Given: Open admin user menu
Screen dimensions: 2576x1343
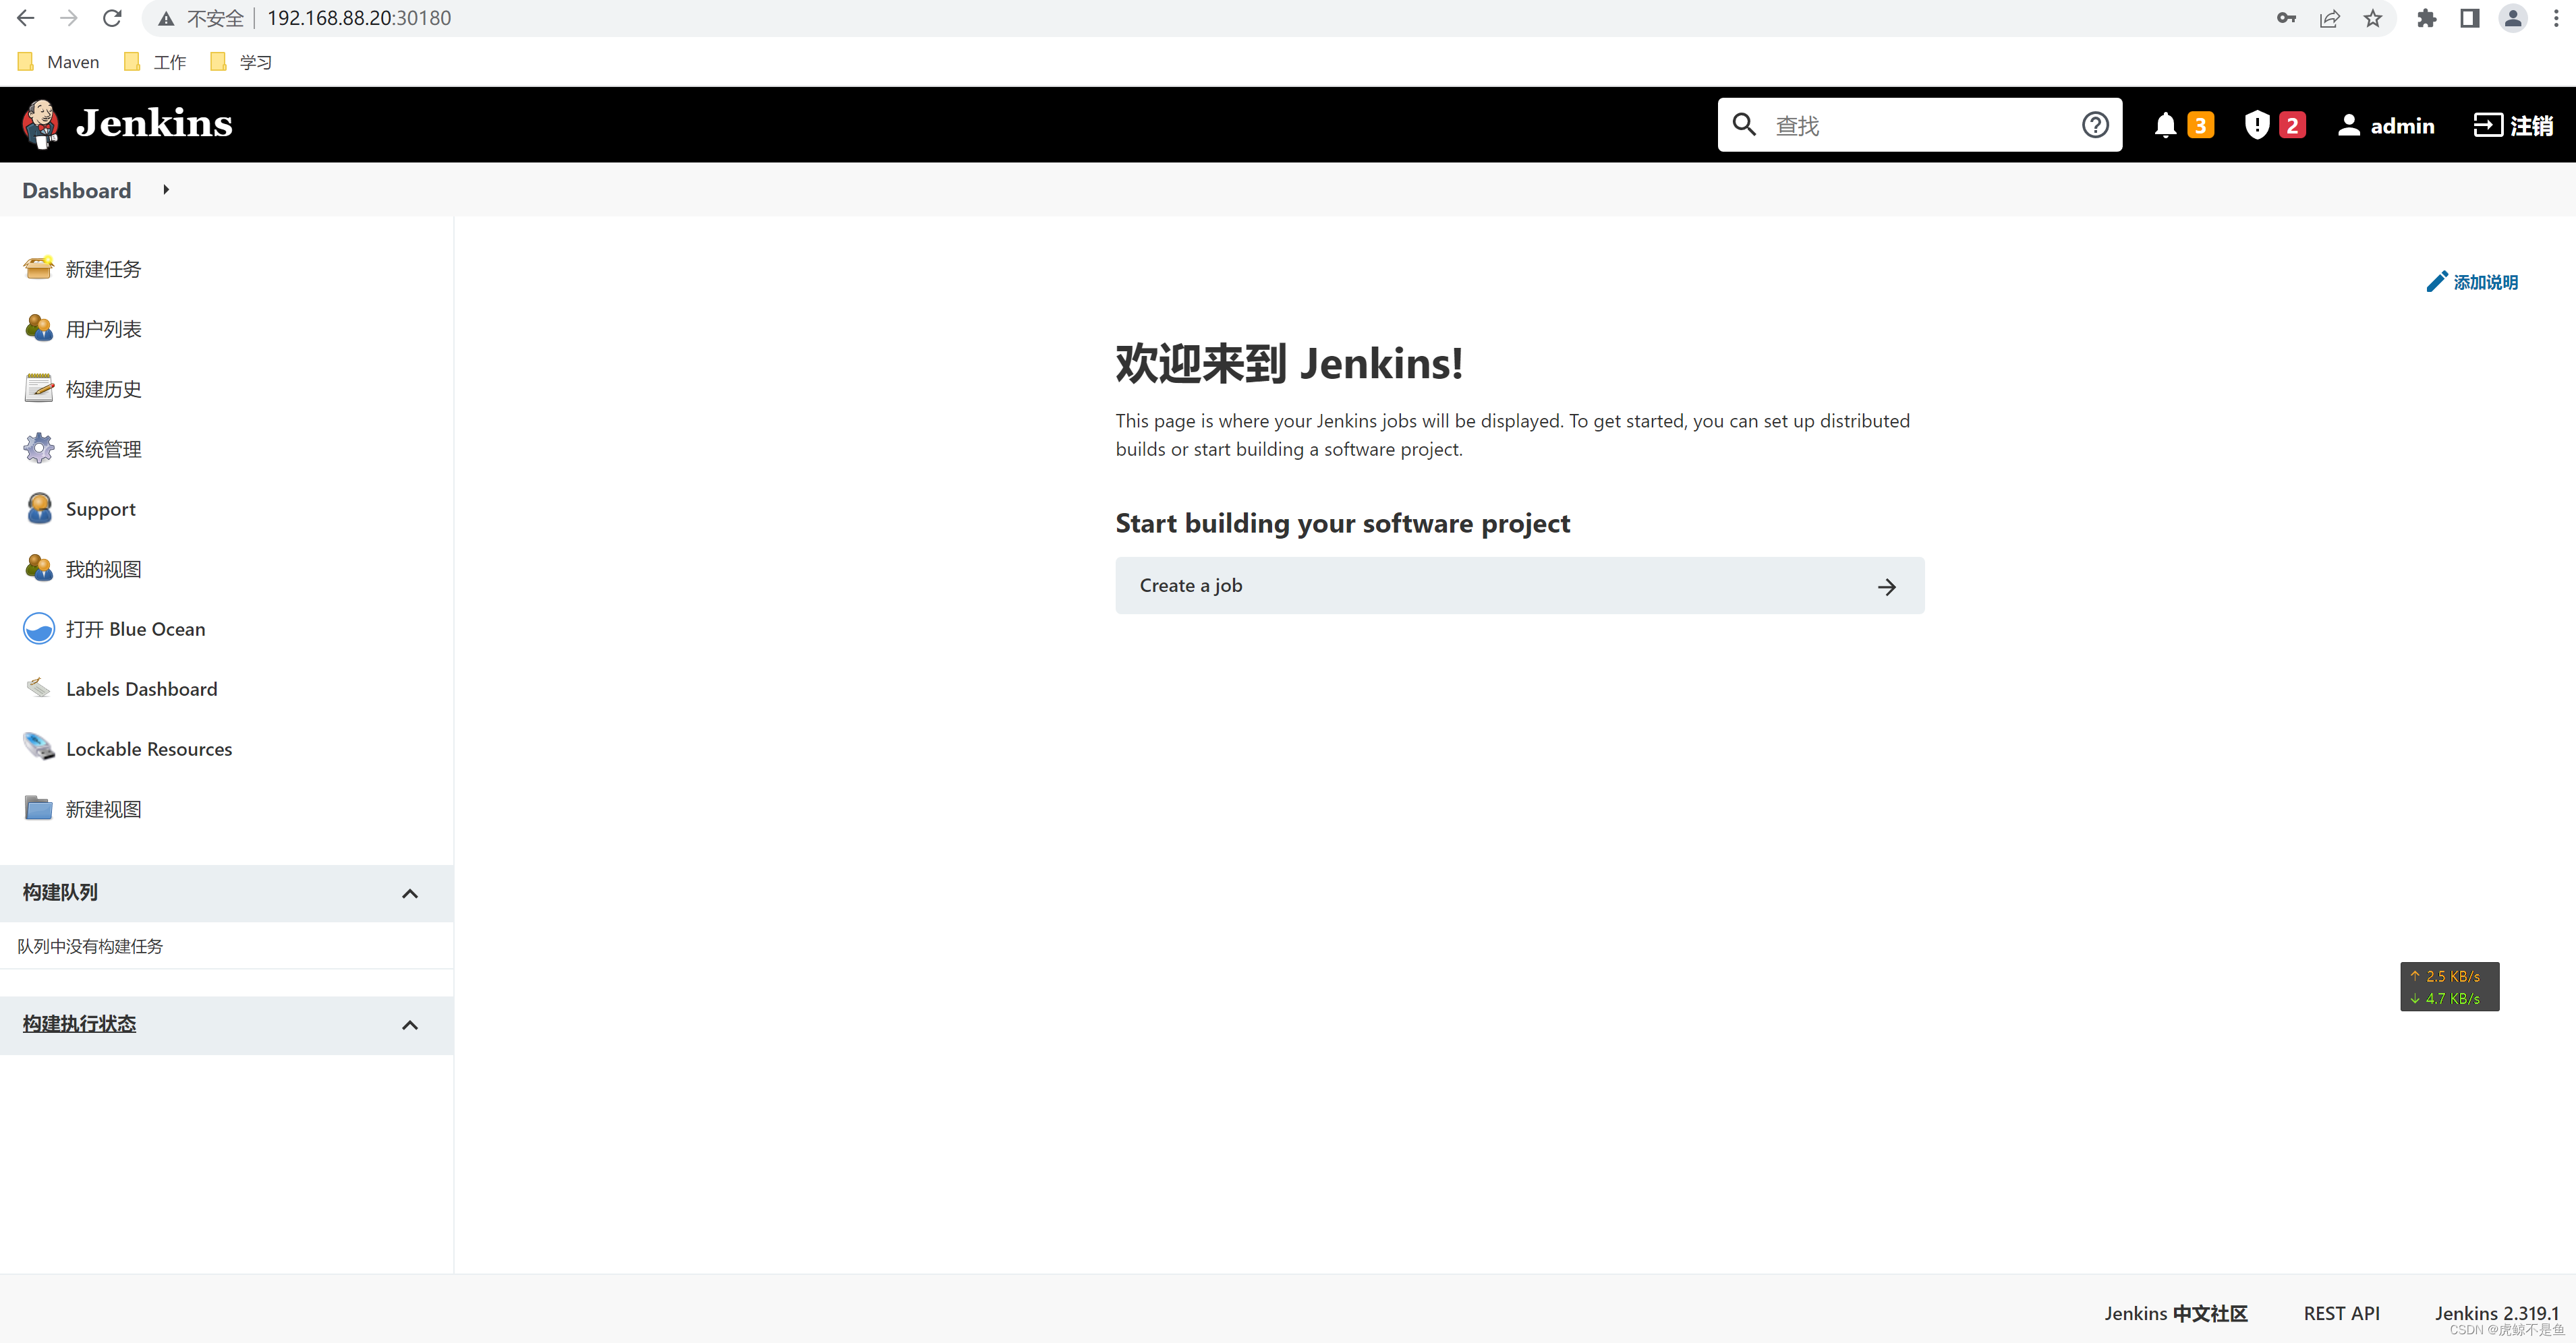Looking at the screenshot, I should click(2386, 124).
